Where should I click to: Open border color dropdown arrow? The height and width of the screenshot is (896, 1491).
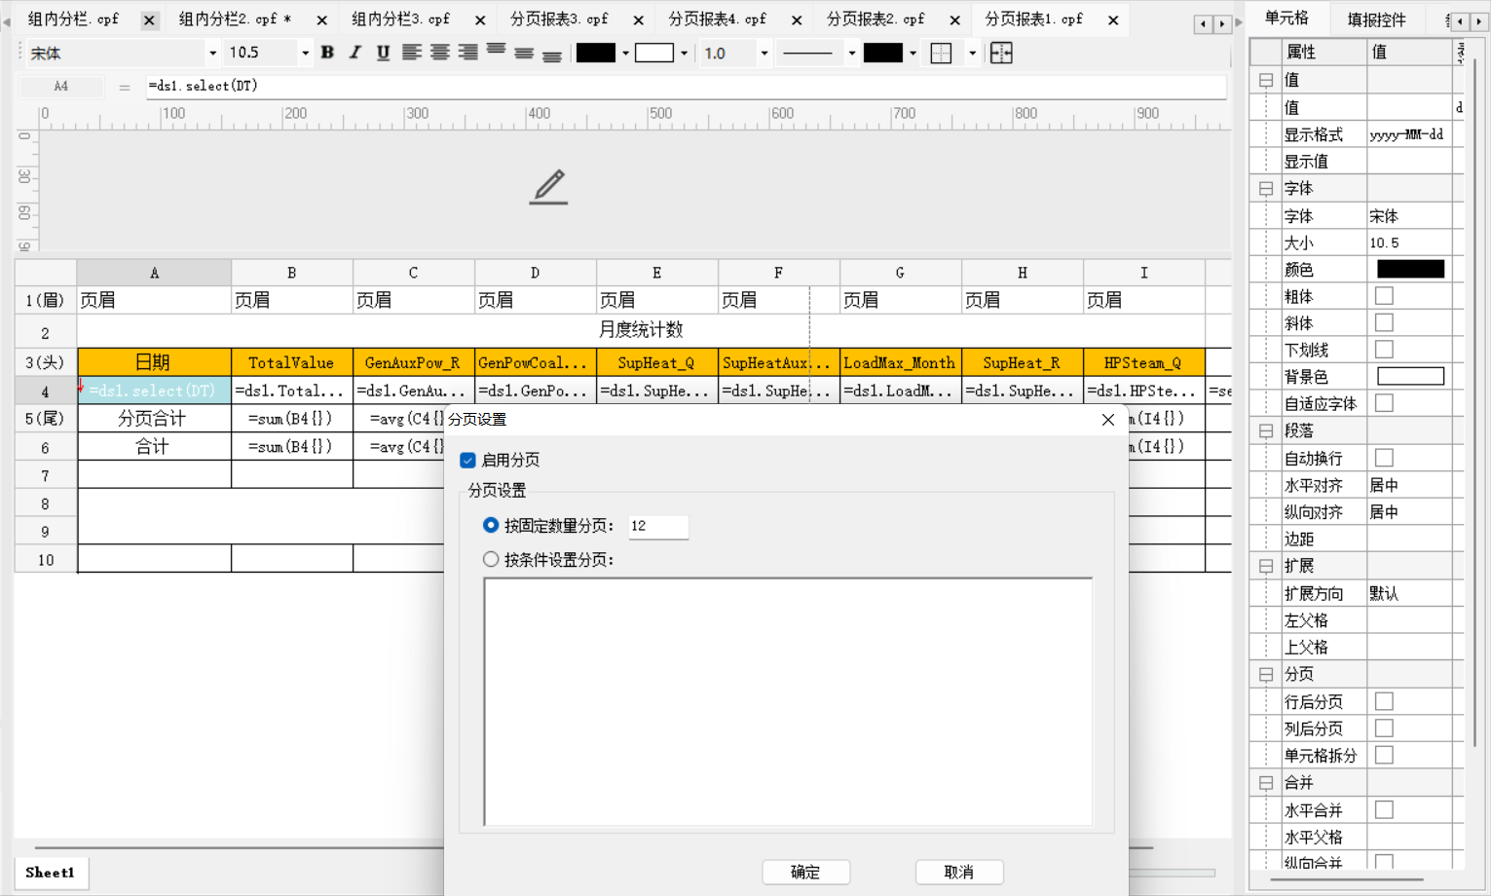tap(913, 54)
